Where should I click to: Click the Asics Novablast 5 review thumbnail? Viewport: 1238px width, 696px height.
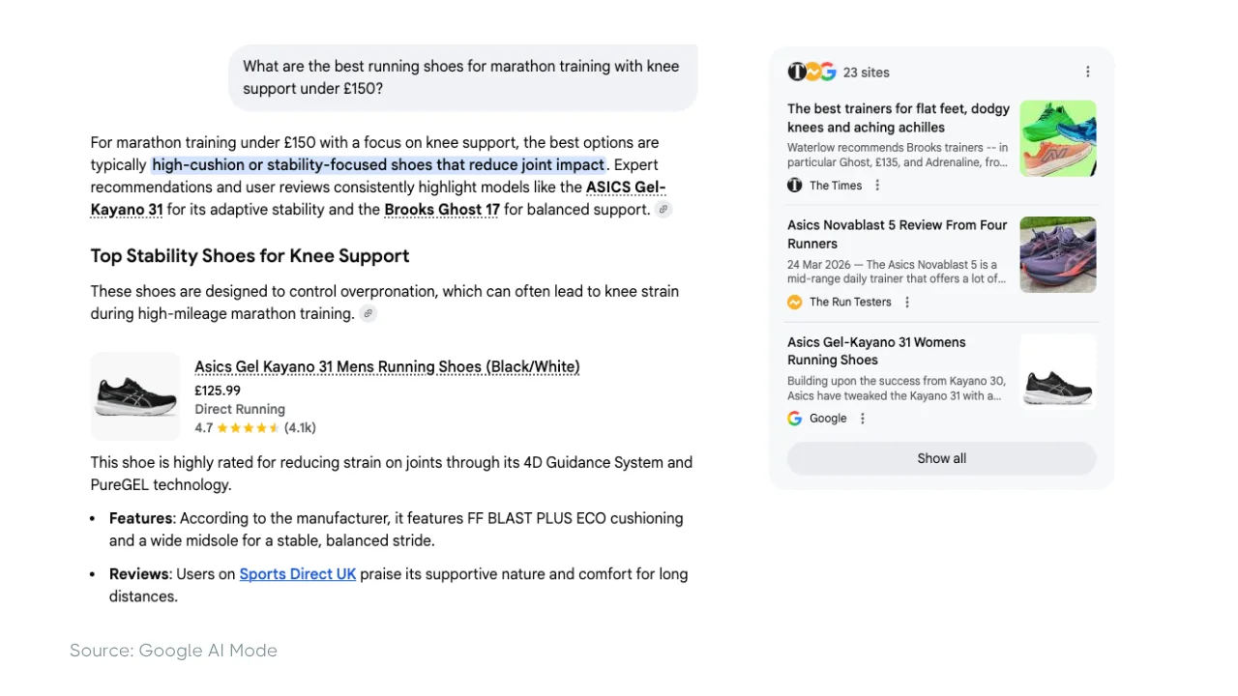tap(1057, 254)
